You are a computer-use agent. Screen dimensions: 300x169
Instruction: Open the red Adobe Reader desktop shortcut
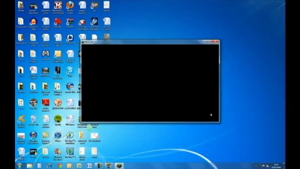[46, 105]
